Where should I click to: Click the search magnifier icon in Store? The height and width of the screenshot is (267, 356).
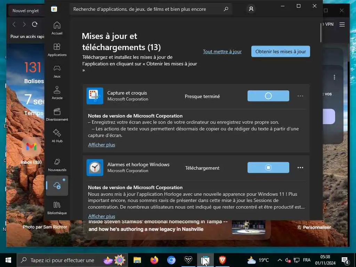[226, 9]
